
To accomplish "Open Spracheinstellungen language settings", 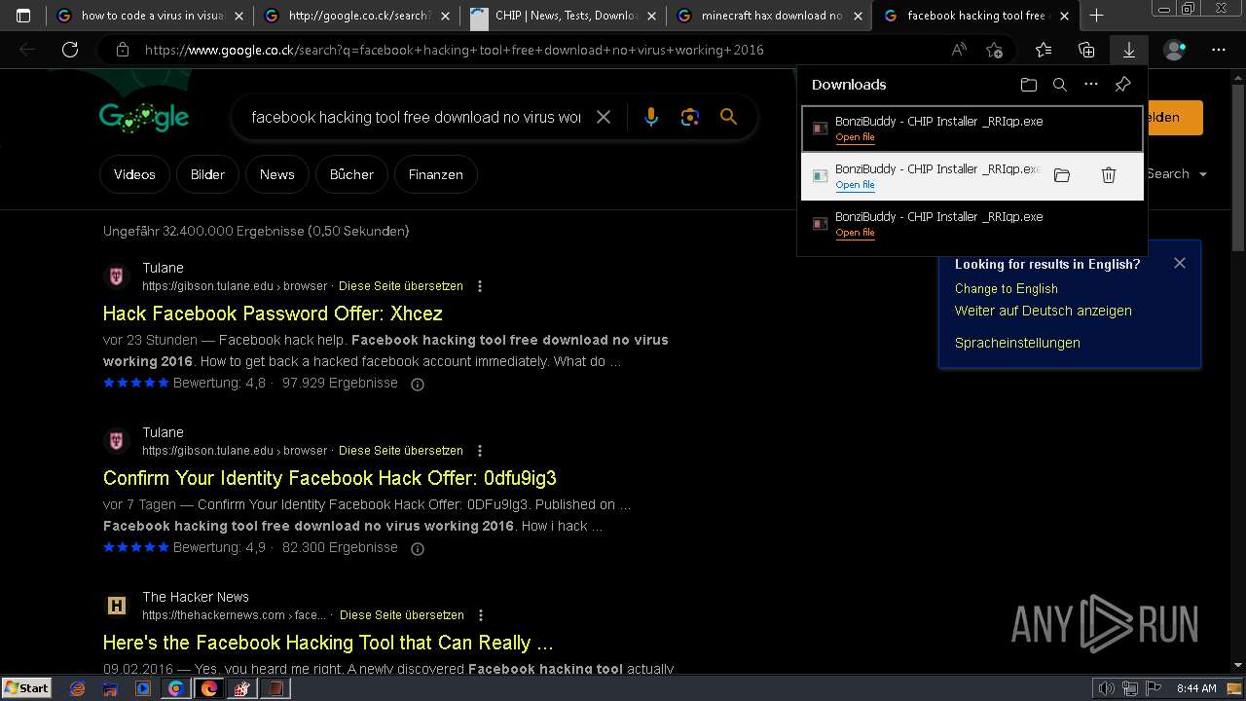I will coord(1017,343).
